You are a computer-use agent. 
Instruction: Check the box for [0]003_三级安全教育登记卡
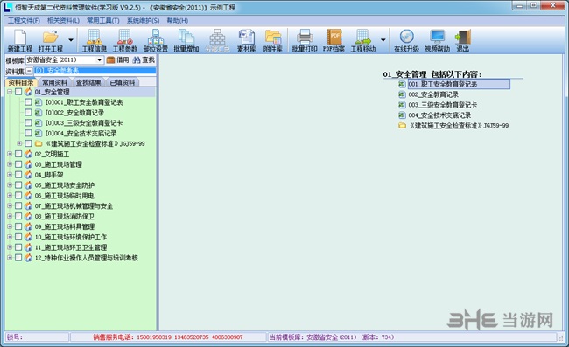(x=28, y=122)
